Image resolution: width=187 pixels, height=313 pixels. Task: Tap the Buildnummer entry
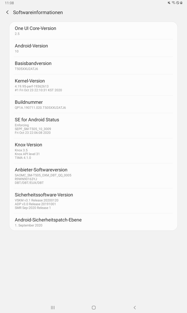click(93, 104)
